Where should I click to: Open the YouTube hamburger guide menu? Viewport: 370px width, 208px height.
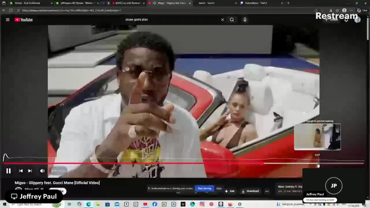(8, 20)
